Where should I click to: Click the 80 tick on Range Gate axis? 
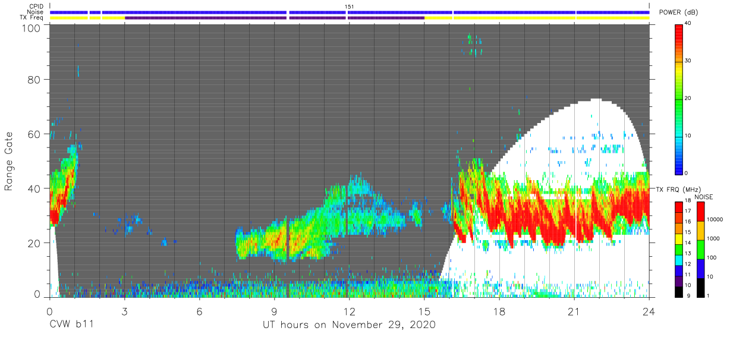[34, 79]
